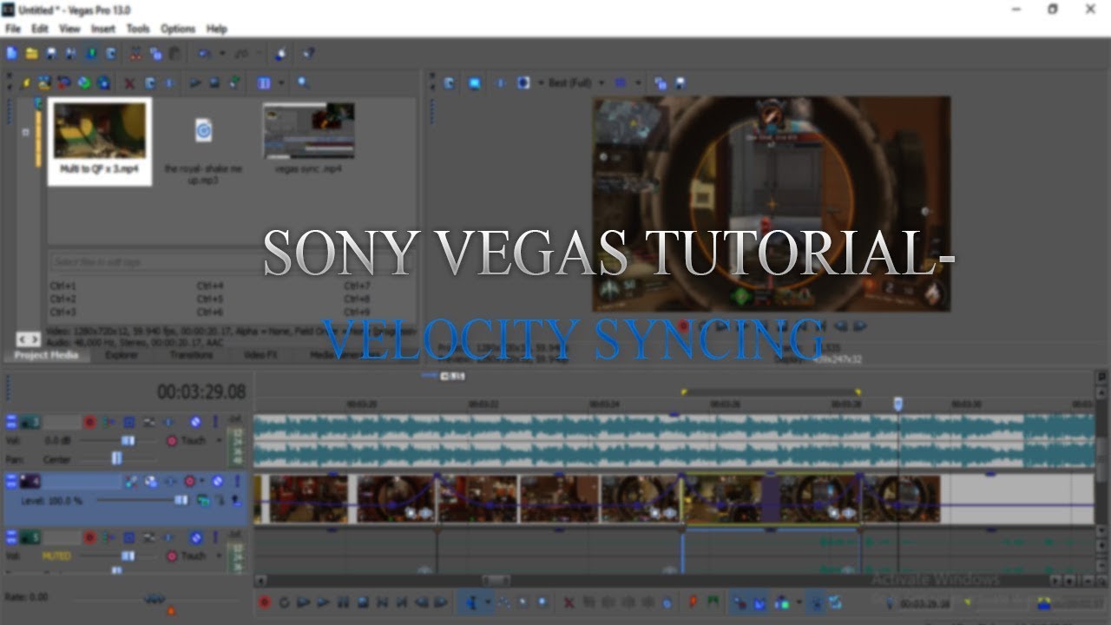The height and width of the screenshot is (625, 1111).
Task: Click the Render As toolbar icon
Action: (x=90, y=53)
